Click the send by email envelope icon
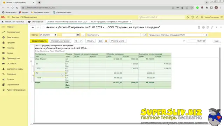224x126 pixels. [x=106, y=41]
